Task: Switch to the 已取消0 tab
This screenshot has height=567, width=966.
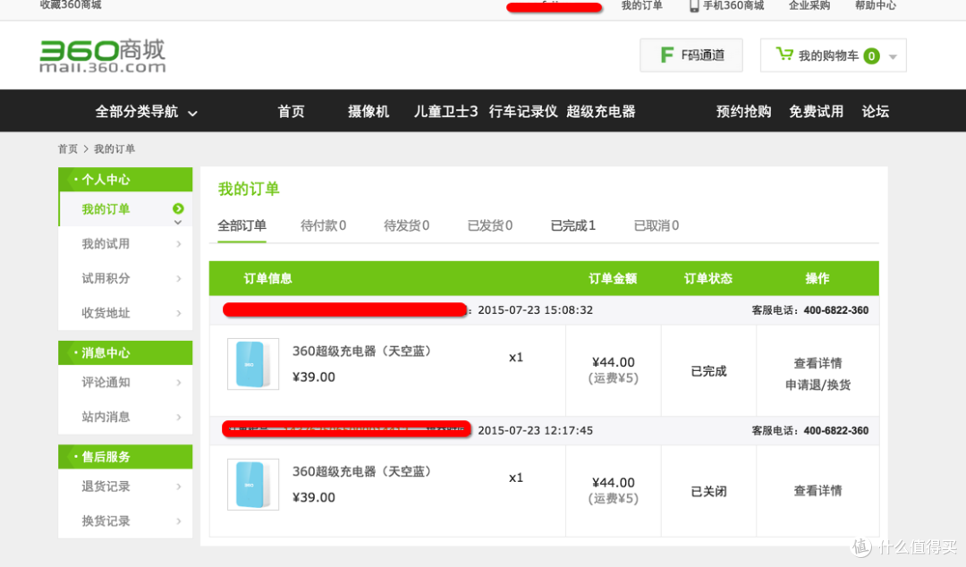Action: pyautogui.click(x=657, y=225)
